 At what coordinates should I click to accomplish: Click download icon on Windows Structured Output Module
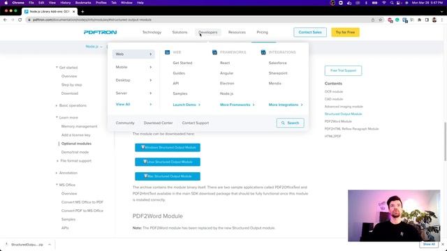click(x=143, y=147)
